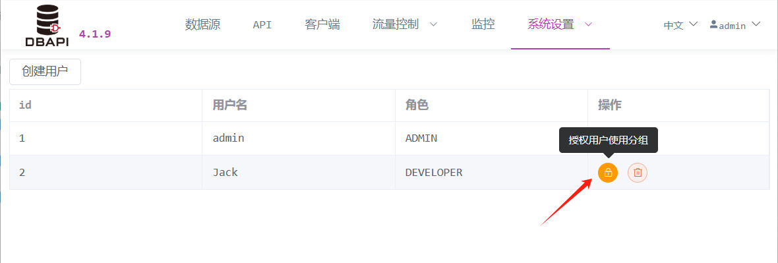Expand the 系统设置 dropdown chevron
Image resolution: width=778 pixels, height=263 pixels.
coord(589,24)
